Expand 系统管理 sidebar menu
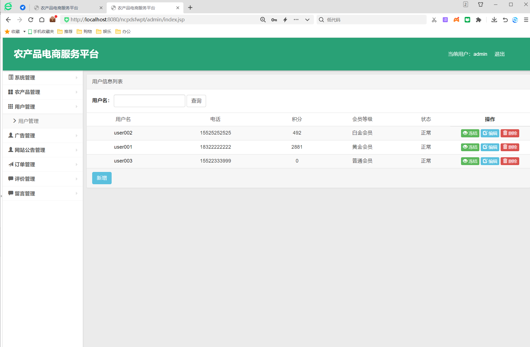Image resolution: width=530 pixels, height=347 pixels. pos(43,78)
